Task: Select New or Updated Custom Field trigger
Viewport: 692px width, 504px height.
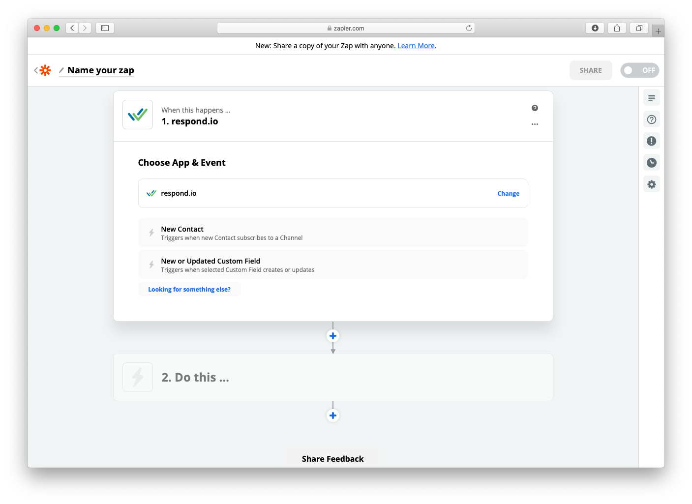Action: click(x=333, y=265)
